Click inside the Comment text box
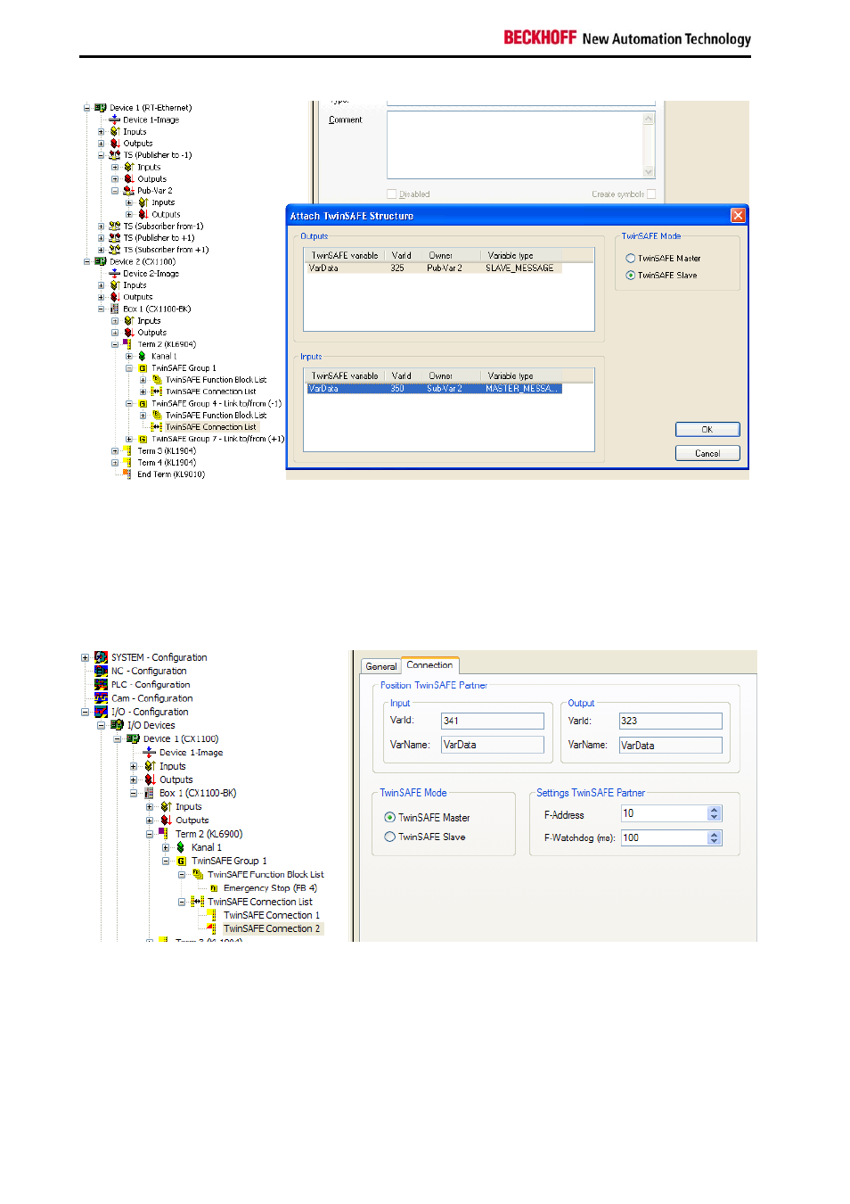Viewport: 850px width, 1204px height. point(515,144)
